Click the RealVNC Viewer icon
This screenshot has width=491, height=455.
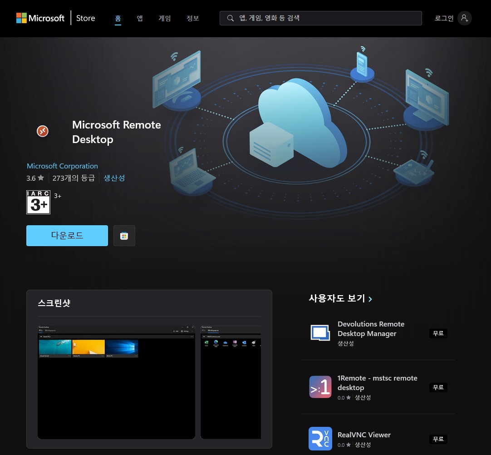(x=320, y=438)
